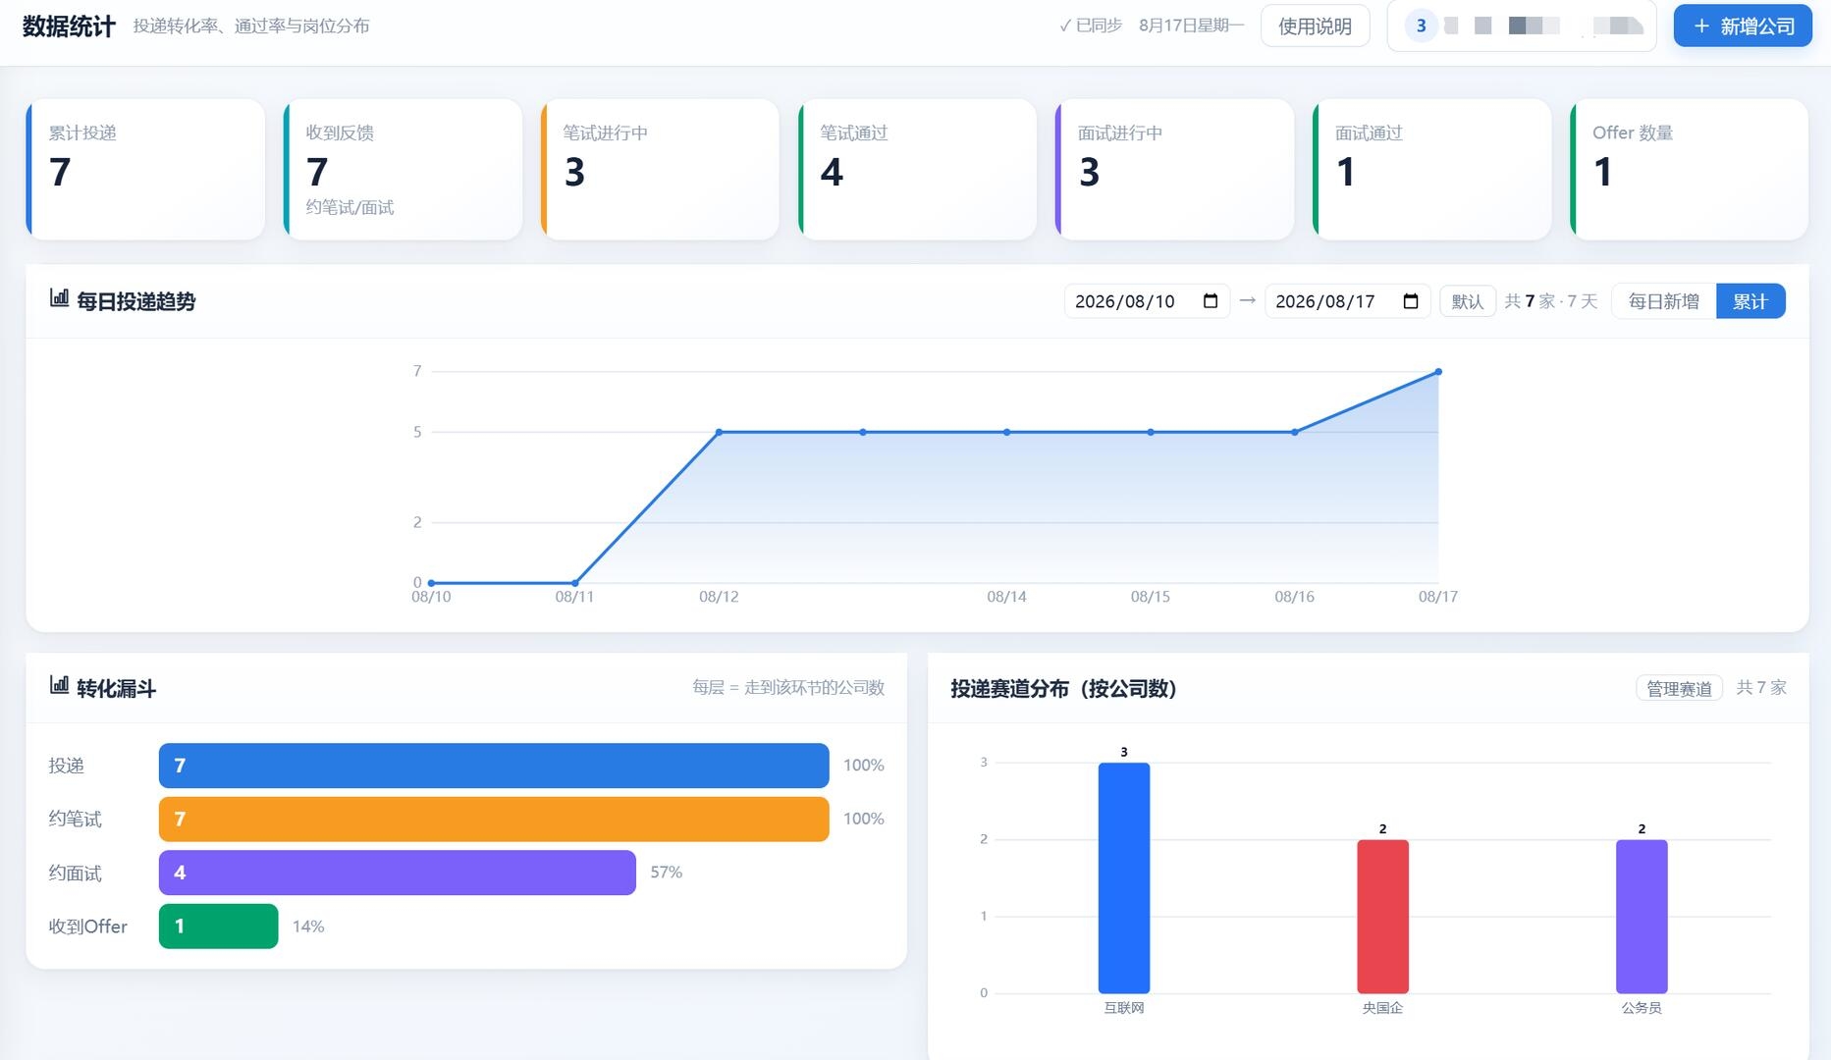Image resolution: width=1831 pixels, height=1060 pixels.
Task: Open the 面试进行中 stat card
Action: 1174,169
